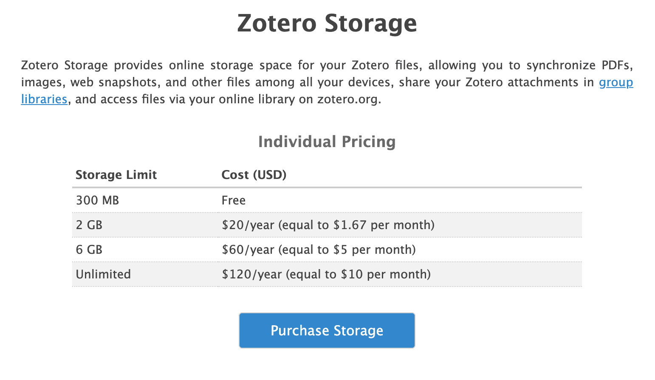Viewport: 655px width, 380px height.
Task: Click the Zotero Storage page title
Action: (327, 23)
